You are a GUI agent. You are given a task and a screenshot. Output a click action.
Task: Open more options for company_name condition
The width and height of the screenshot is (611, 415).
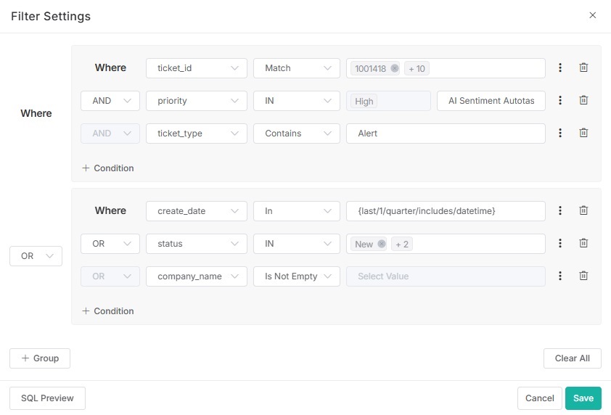(x=560, y=276)
